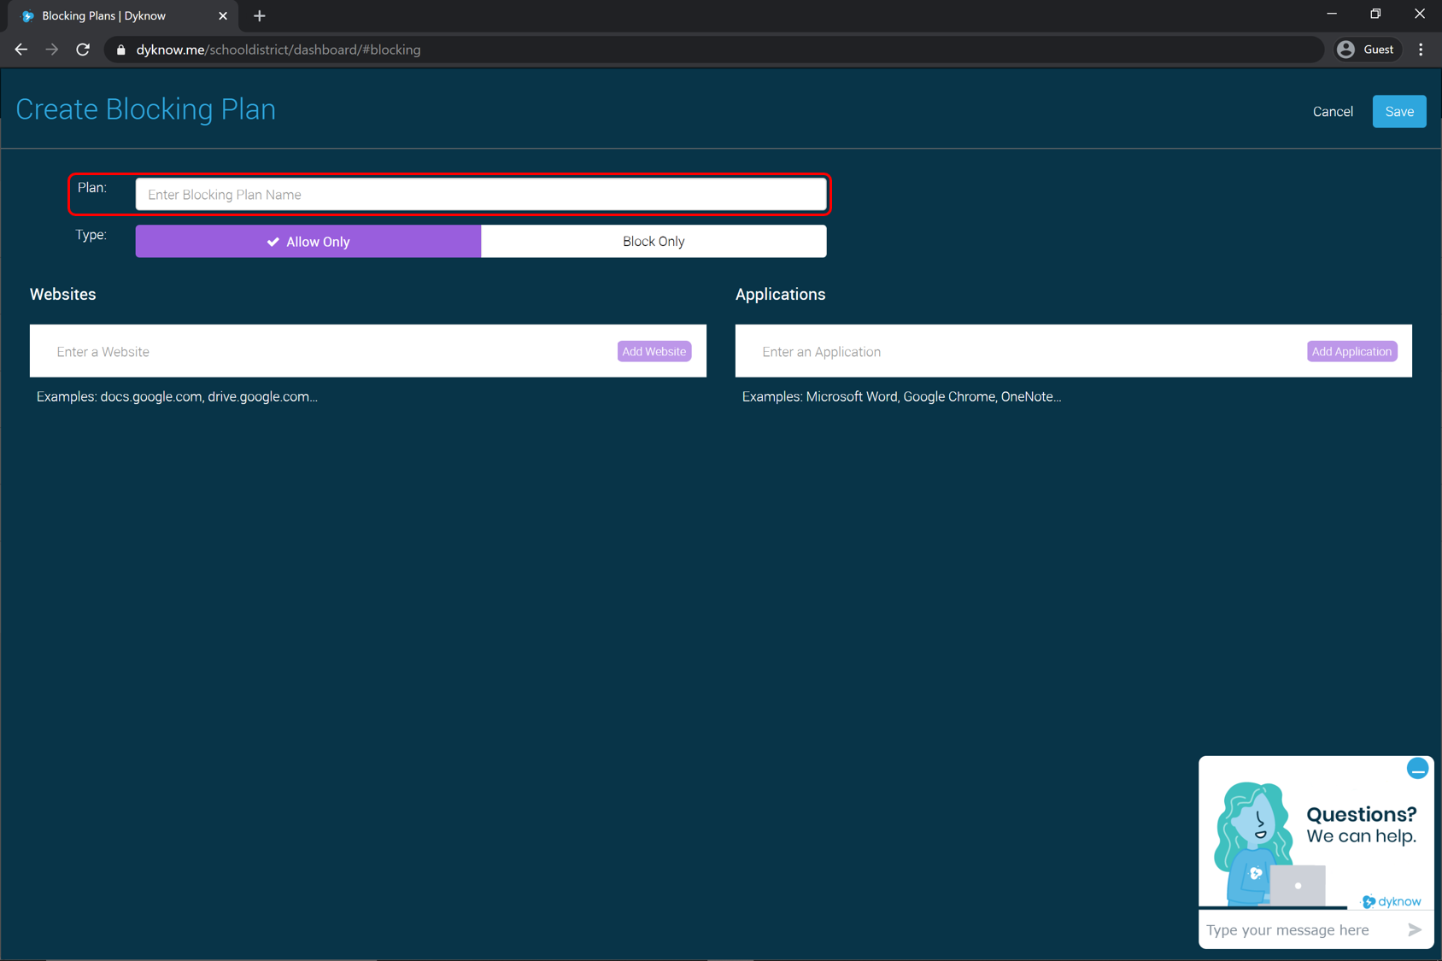Image resolution: width=1442 pixels, height=961 pixels.
Task: Minimize the Dyknow chat widget
Action: (1417, 769)
